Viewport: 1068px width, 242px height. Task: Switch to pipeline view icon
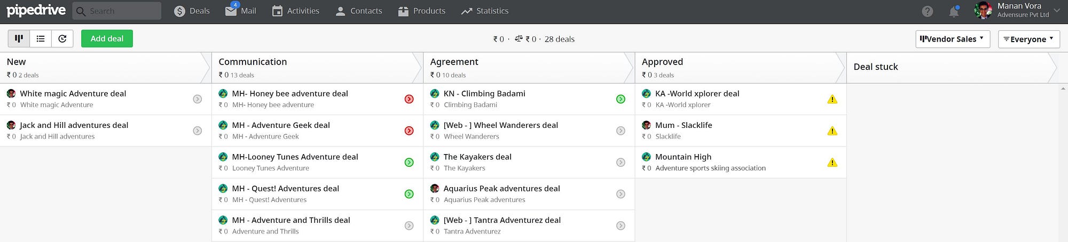(x=19, y=38)
